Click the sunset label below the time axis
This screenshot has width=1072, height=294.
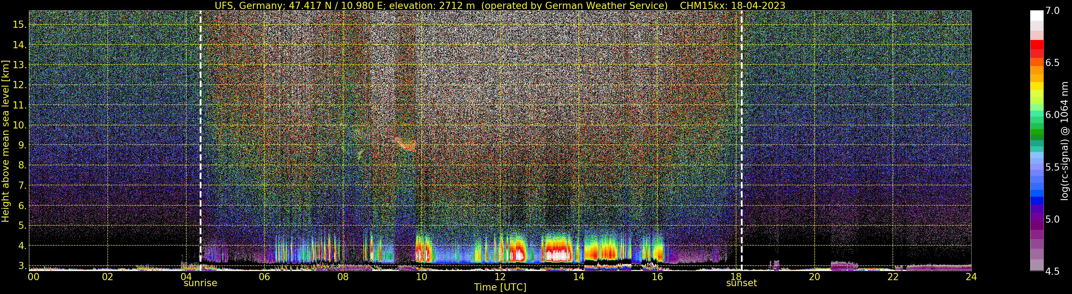[x=742, y=283]
